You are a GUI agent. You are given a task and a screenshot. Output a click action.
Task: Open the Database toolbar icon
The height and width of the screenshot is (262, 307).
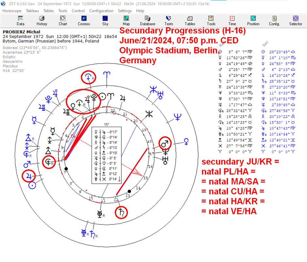(x=147, y=21)
